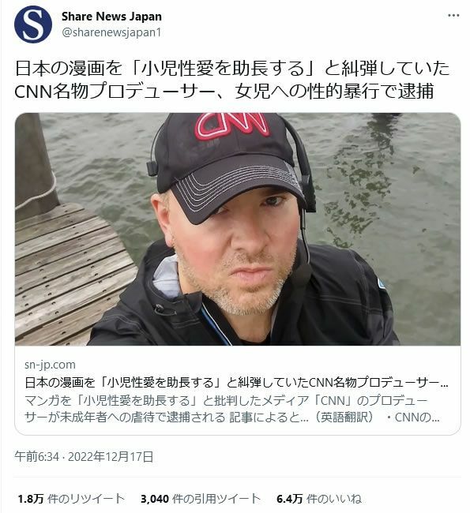Open the sn-jp.com domain link
Screen dimensions: 470x513
(50, 365)
